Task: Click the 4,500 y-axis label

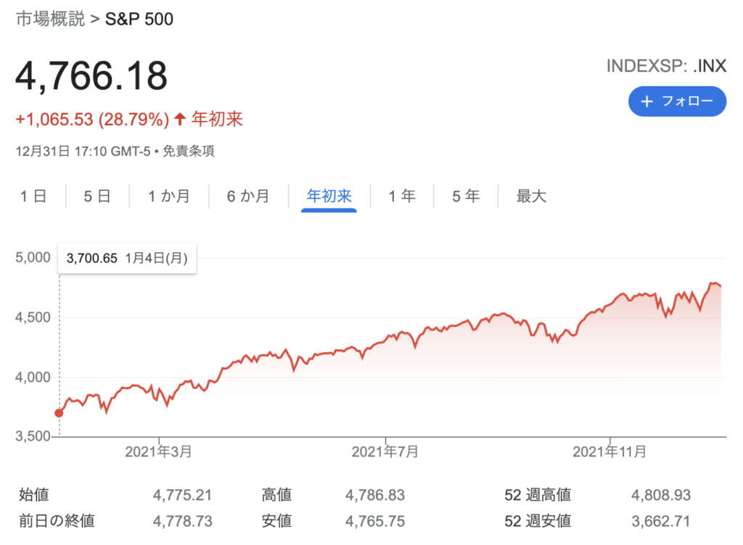Action: click(x=33, y=317)
